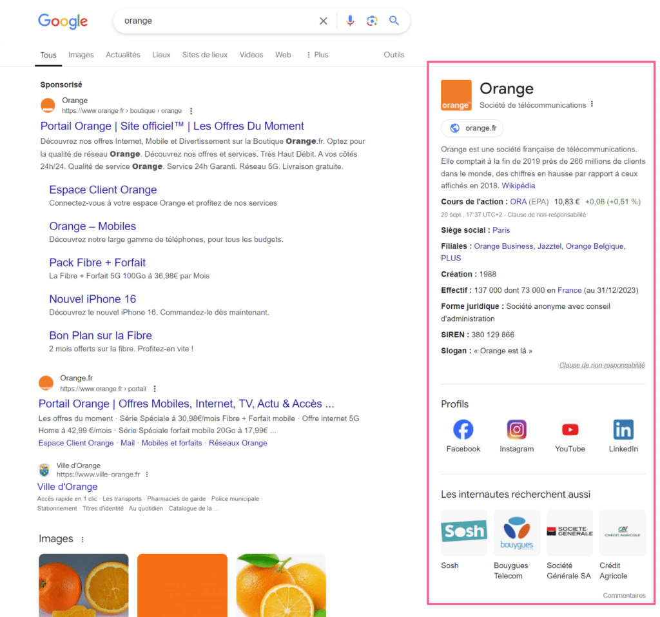The width and height of the screenshot is (660, 617).
Task: Click the Mobiles et forfaits sublink
Action: [171, 443]
